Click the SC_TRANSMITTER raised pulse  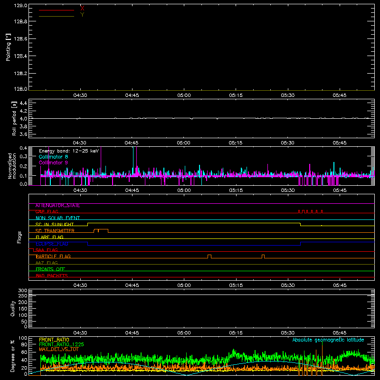click(101, 231)
